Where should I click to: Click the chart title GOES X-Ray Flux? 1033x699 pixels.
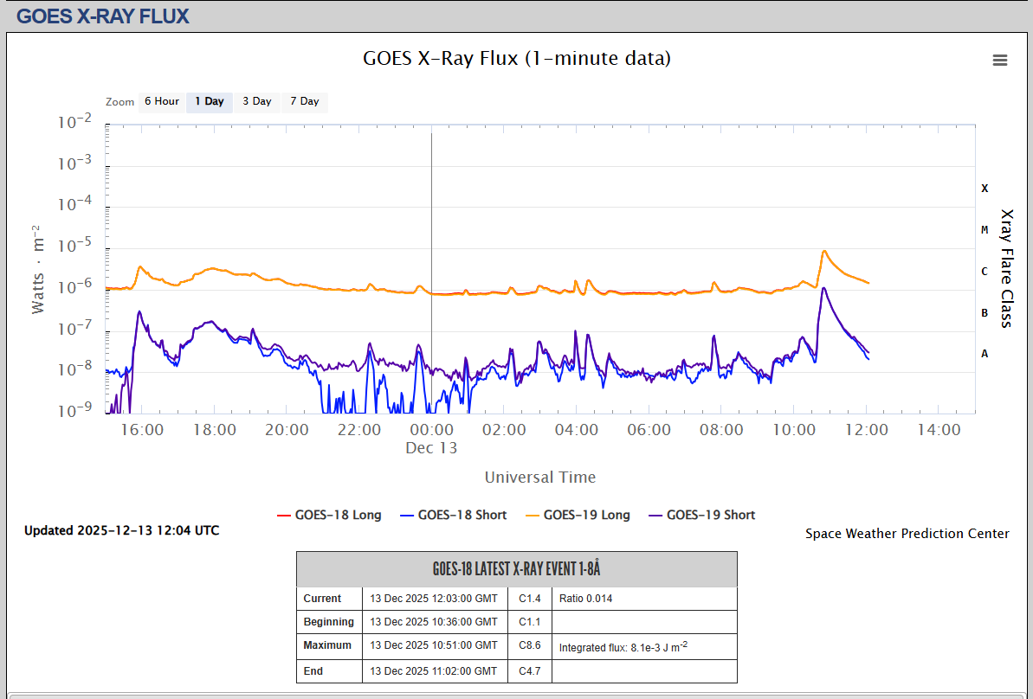tap(516, 59)
